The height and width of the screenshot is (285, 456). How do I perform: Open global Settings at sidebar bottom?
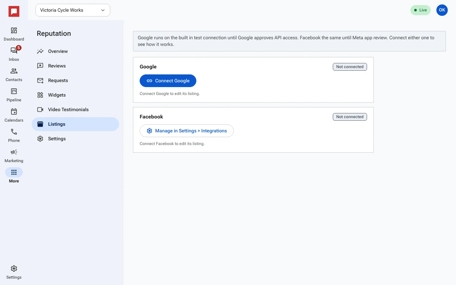click(14, 272)
